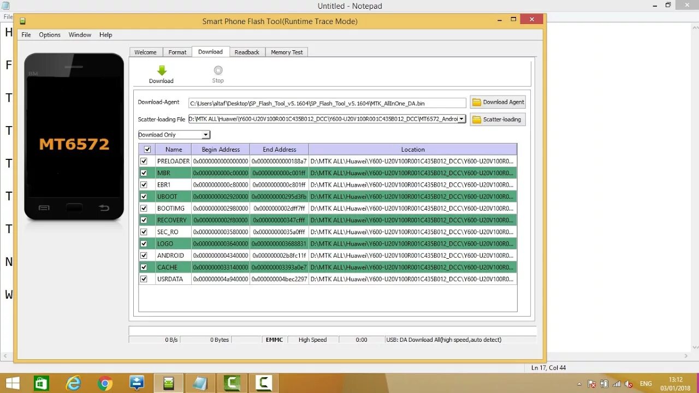The width and height of the screenshot is (699, 393).
Task: Uncheck the SEC_RO row checkbox
Action: (144, 231)
